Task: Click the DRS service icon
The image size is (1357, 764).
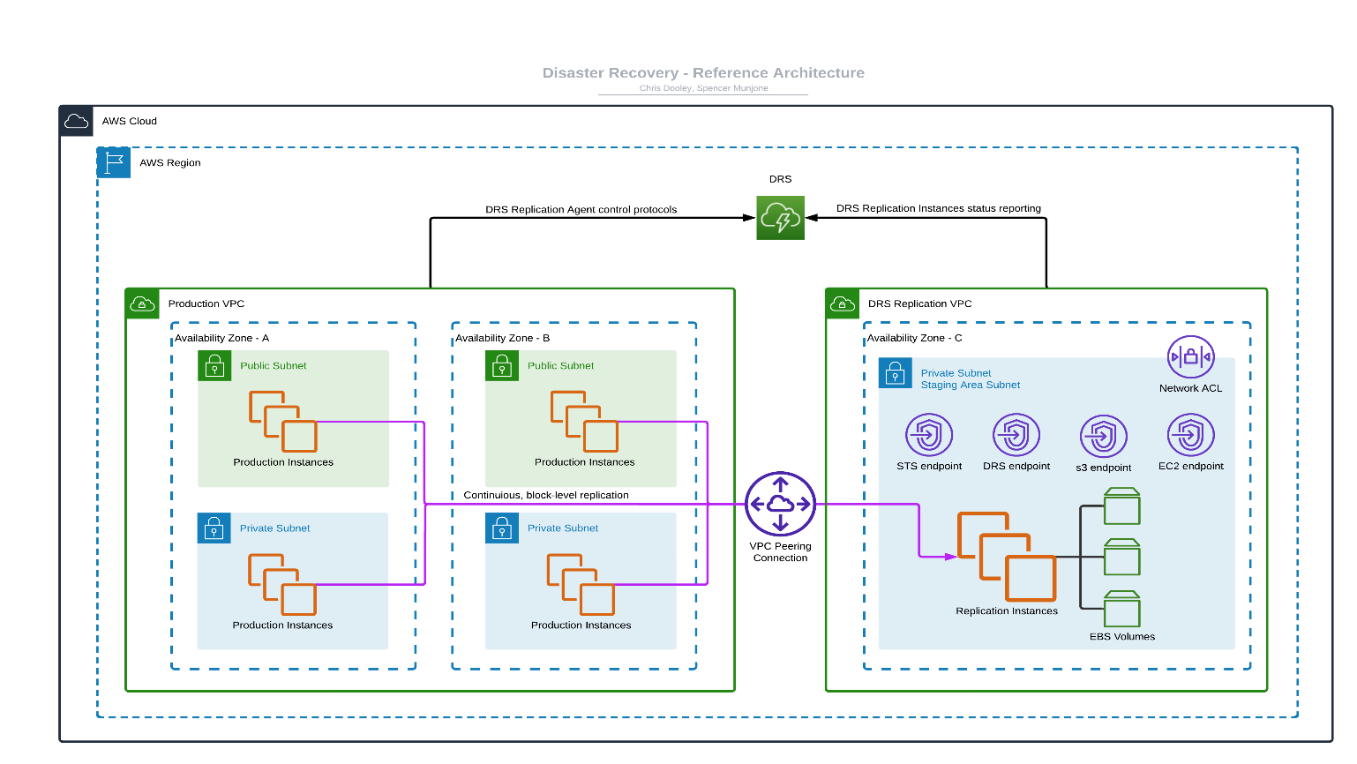Action: [x=780, y=218]
